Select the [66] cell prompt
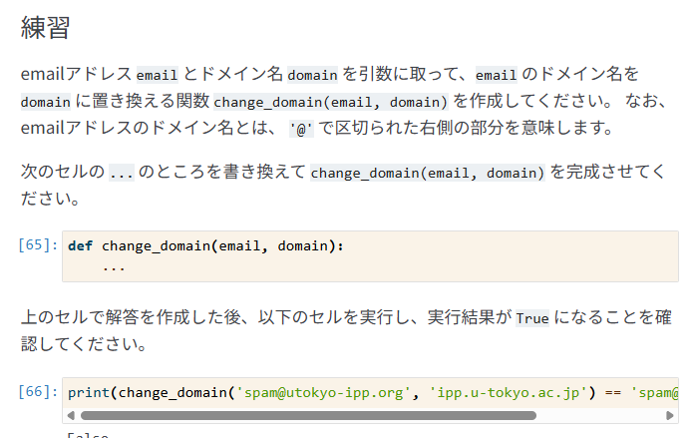This screenshot has height=438, width=692. [x=38, y=392]
